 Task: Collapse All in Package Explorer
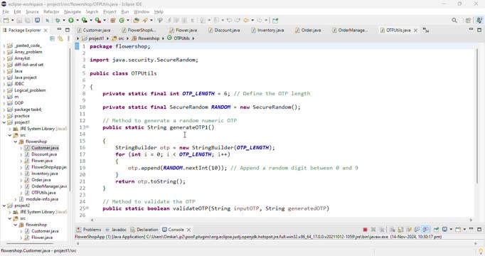(53, 38)
